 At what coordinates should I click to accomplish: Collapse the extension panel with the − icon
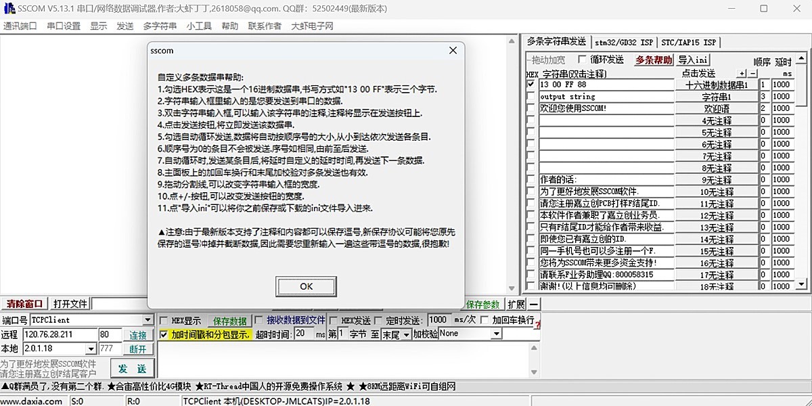click(x=533, y=305)
